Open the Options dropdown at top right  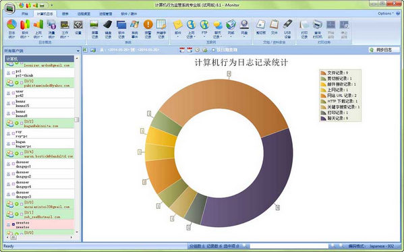[385, 13]
